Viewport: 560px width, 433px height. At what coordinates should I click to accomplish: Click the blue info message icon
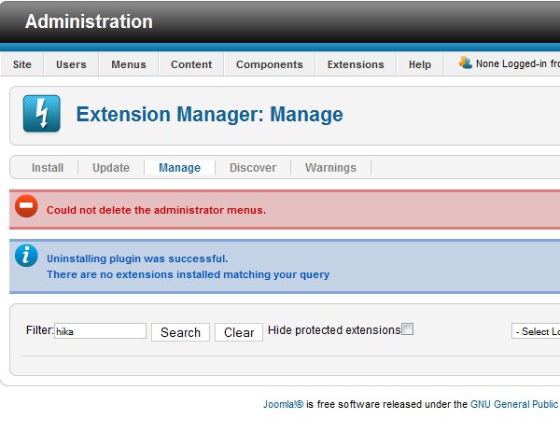click(x=27, y=256)
